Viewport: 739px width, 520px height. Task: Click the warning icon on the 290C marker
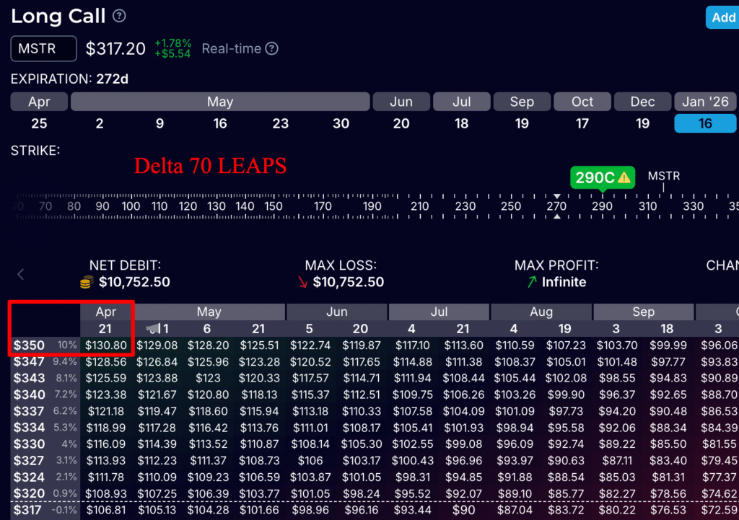(x=624, y=177)
